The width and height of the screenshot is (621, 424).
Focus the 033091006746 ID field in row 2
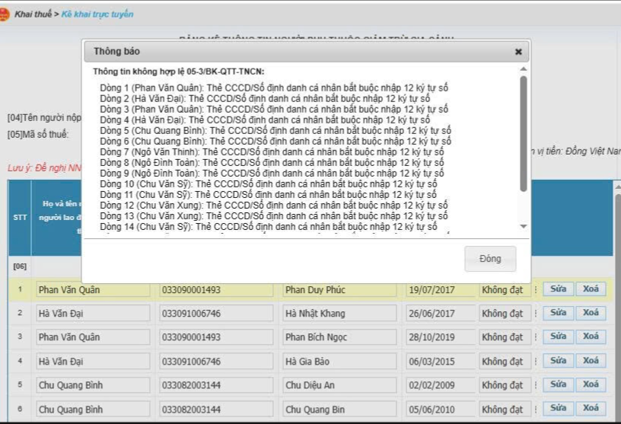(216, 314)
